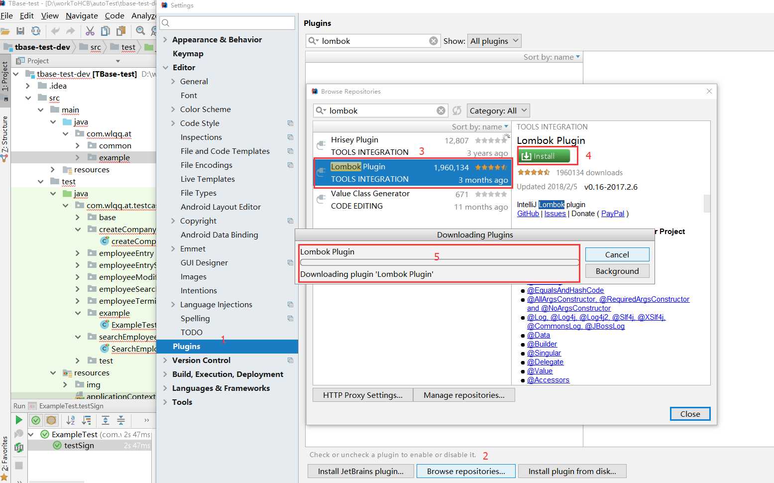Click Close in Browse Repositories

[x=690, y=414]
